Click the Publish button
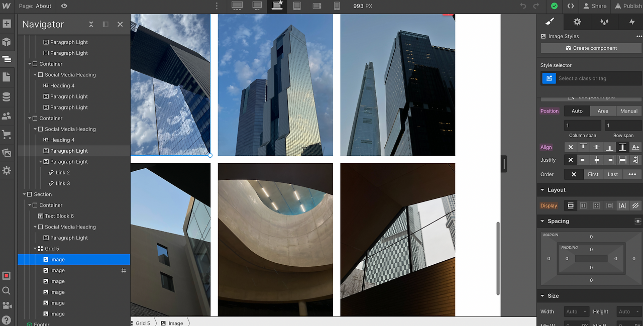This screenshot has width=643, height=326. click(x=627, y=6)
